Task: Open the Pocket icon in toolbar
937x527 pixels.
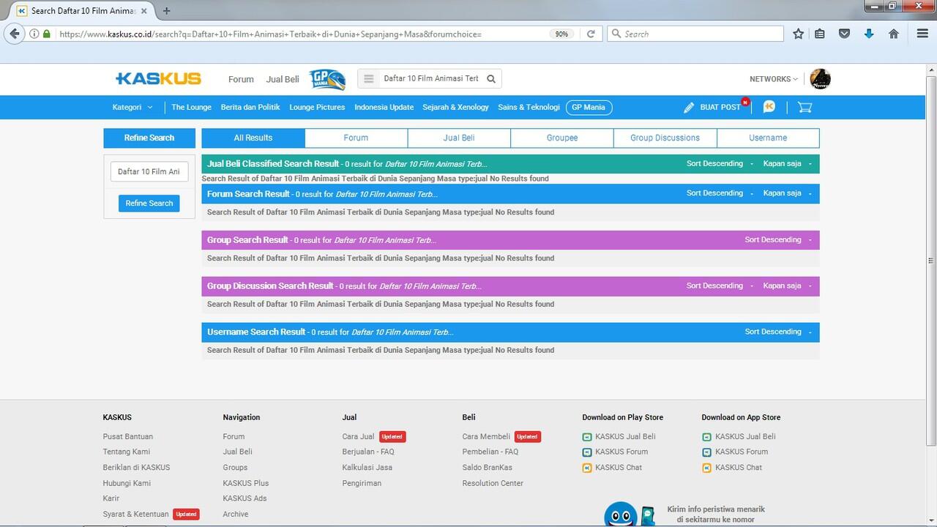Action: tap(844, 34)
